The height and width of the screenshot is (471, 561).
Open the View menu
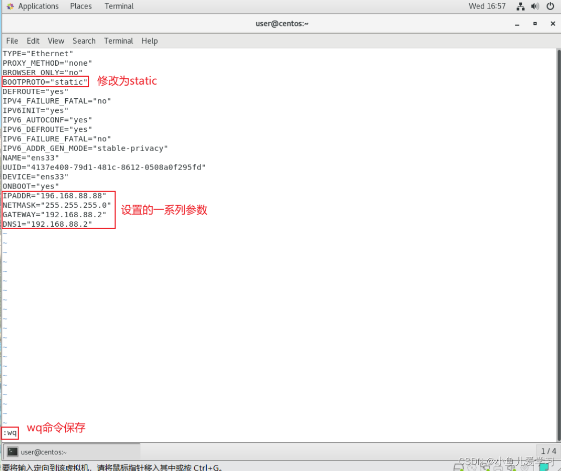(56, 41)
